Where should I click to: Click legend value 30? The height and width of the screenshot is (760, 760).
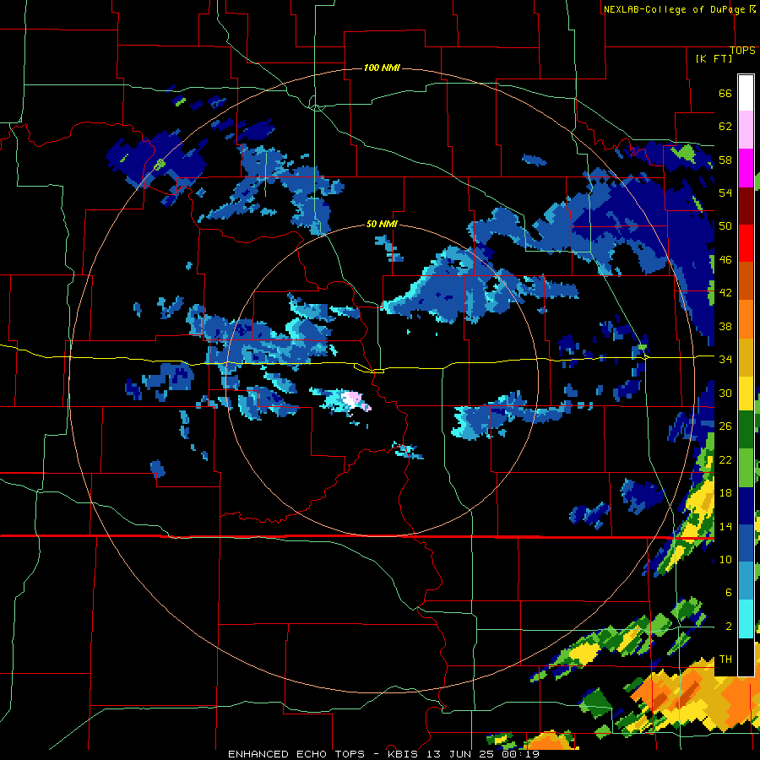725,393
